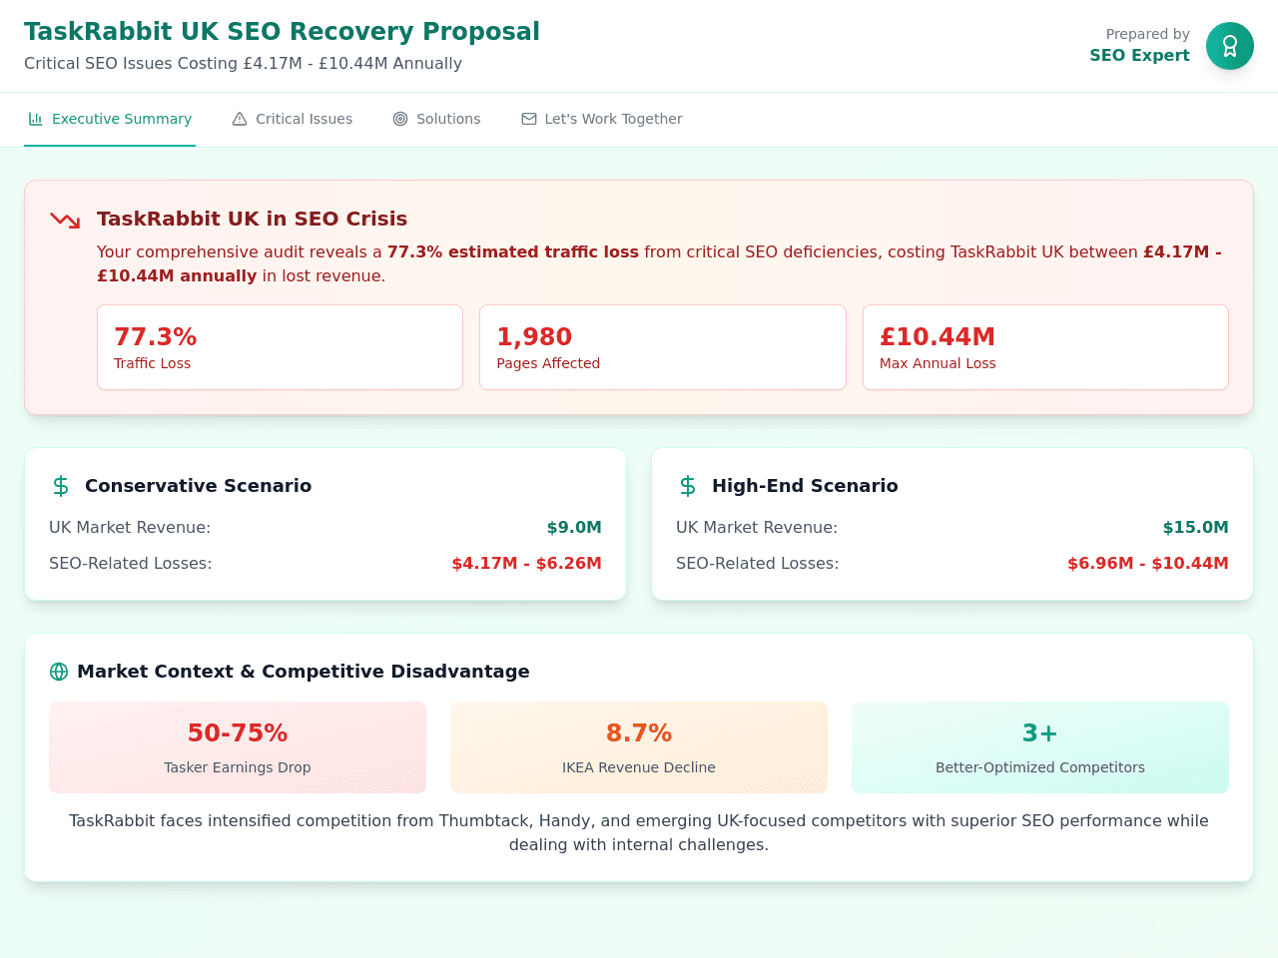
Task: Click the target icon on Solutions tab
Action: 400,119
